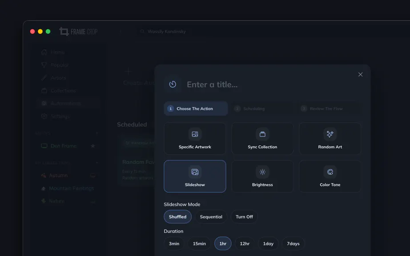
Task: Set duration to 1day
Action: point(268,244)
